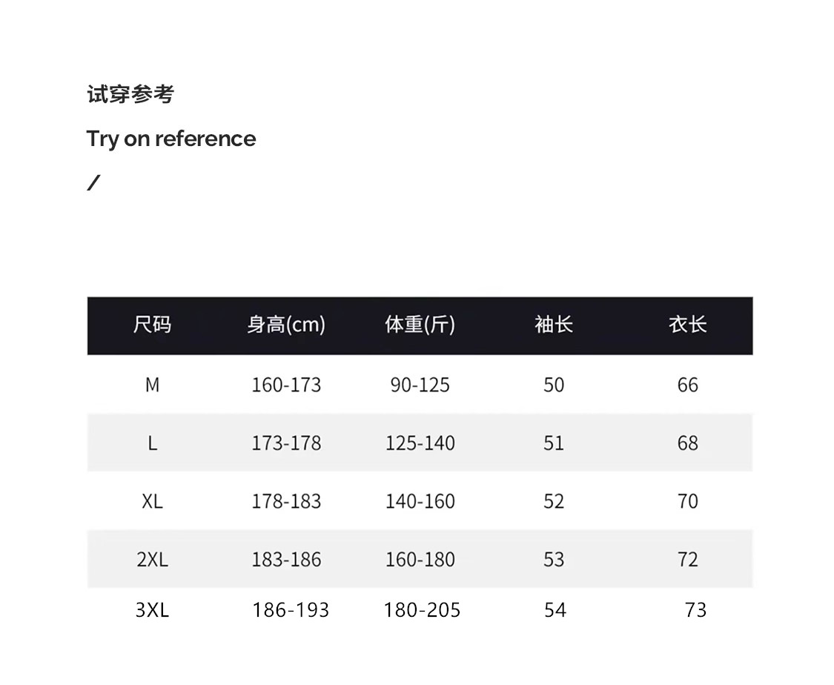Click garment length value 73

pyautogui.click(x=695, y=610)
